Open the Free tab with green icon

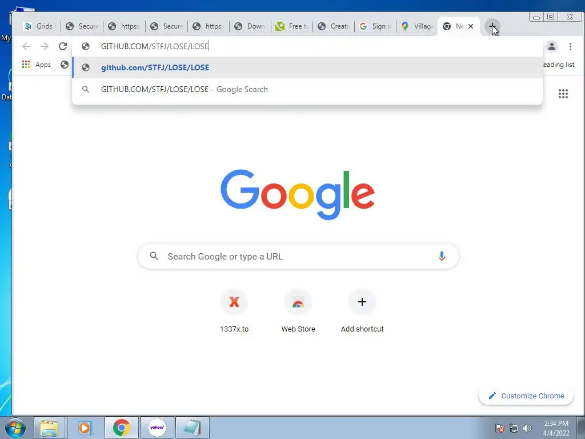coord(292,26)
